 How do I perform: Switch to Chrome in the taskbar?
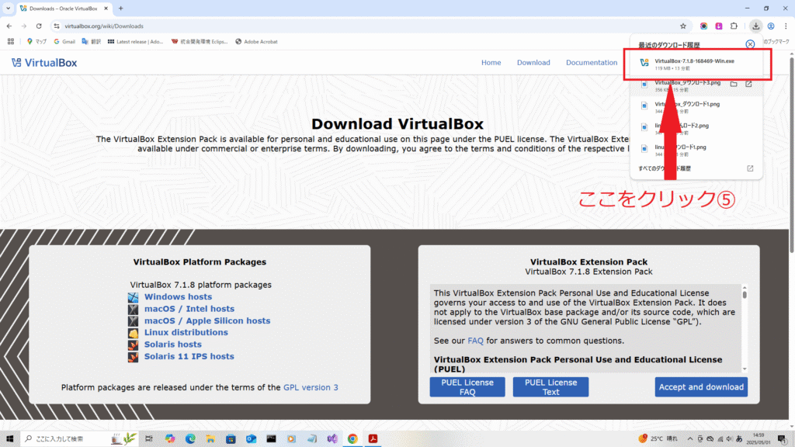click(x=352, y=438)
